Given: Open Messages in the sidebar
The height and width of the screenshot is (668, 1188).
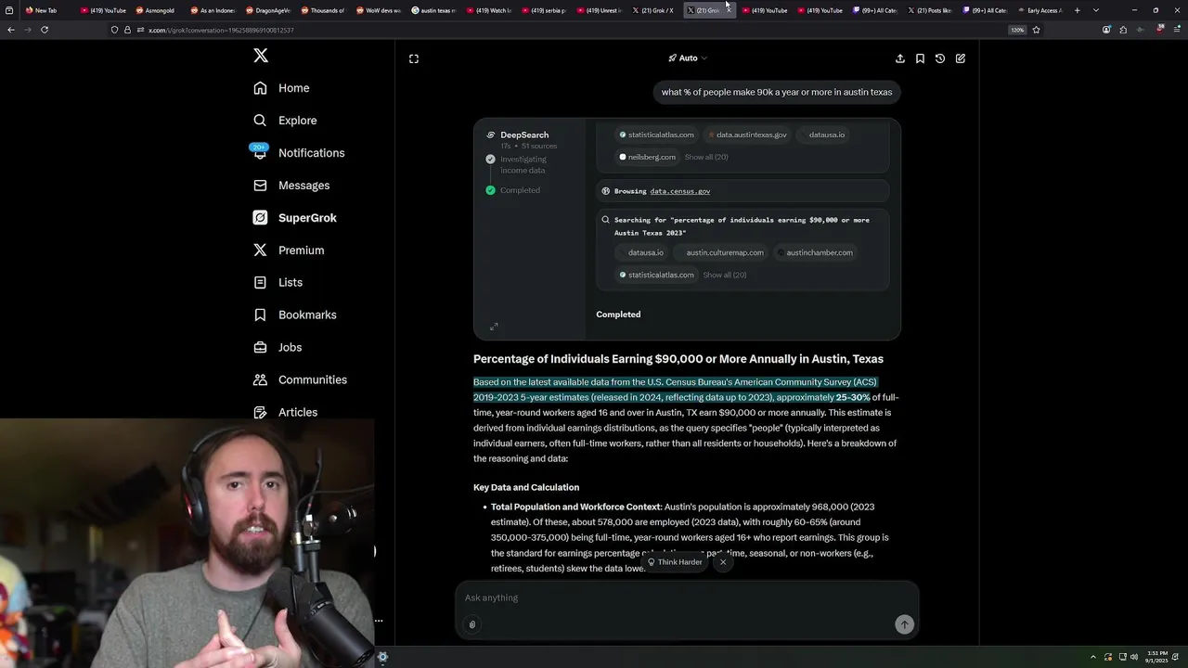Looking at the screenshot, I should [x=291, y=186].
